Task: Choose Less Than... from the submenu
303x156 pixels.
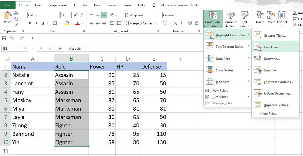Action: pos(275,47)
